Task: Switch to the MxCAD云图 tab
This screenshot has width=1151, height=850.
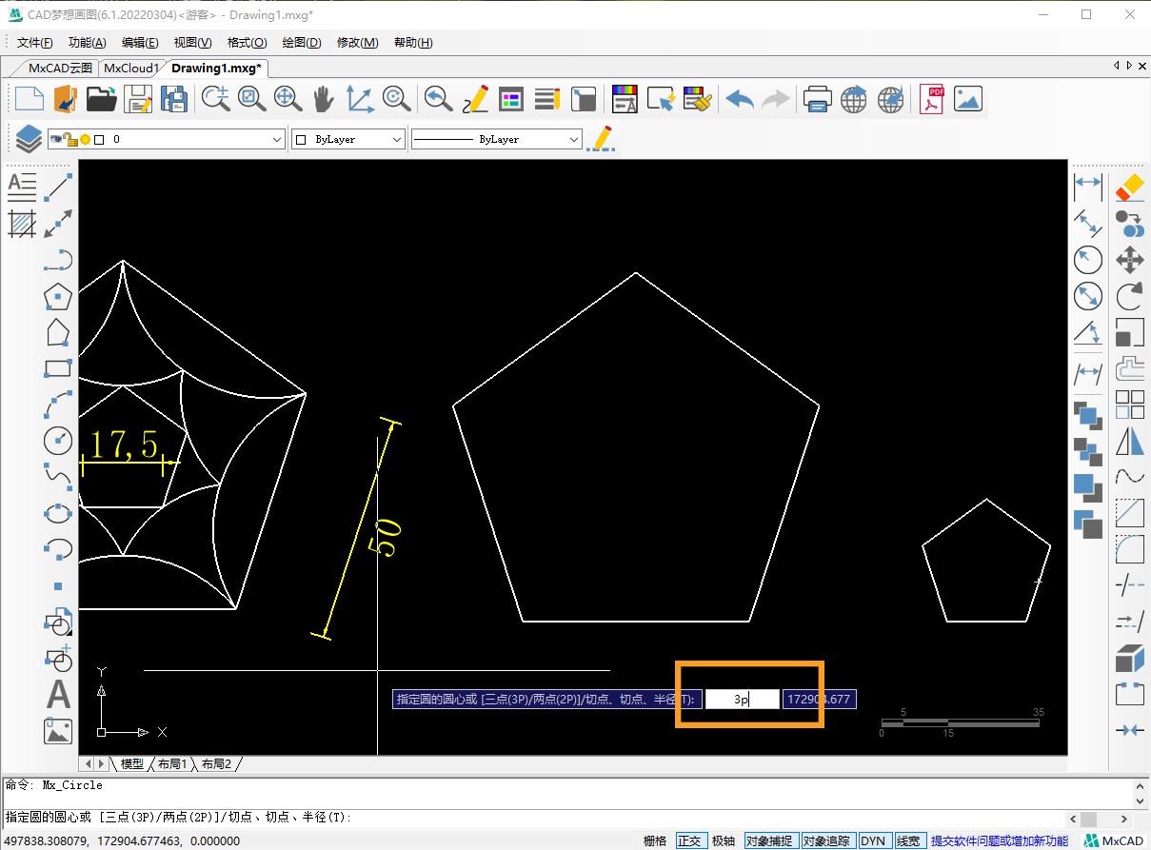Action: click(60, 68)
